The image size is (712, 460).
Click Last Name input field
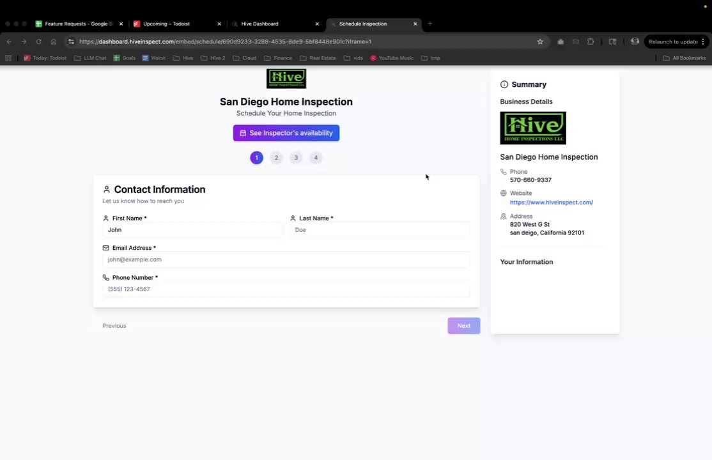380,230
